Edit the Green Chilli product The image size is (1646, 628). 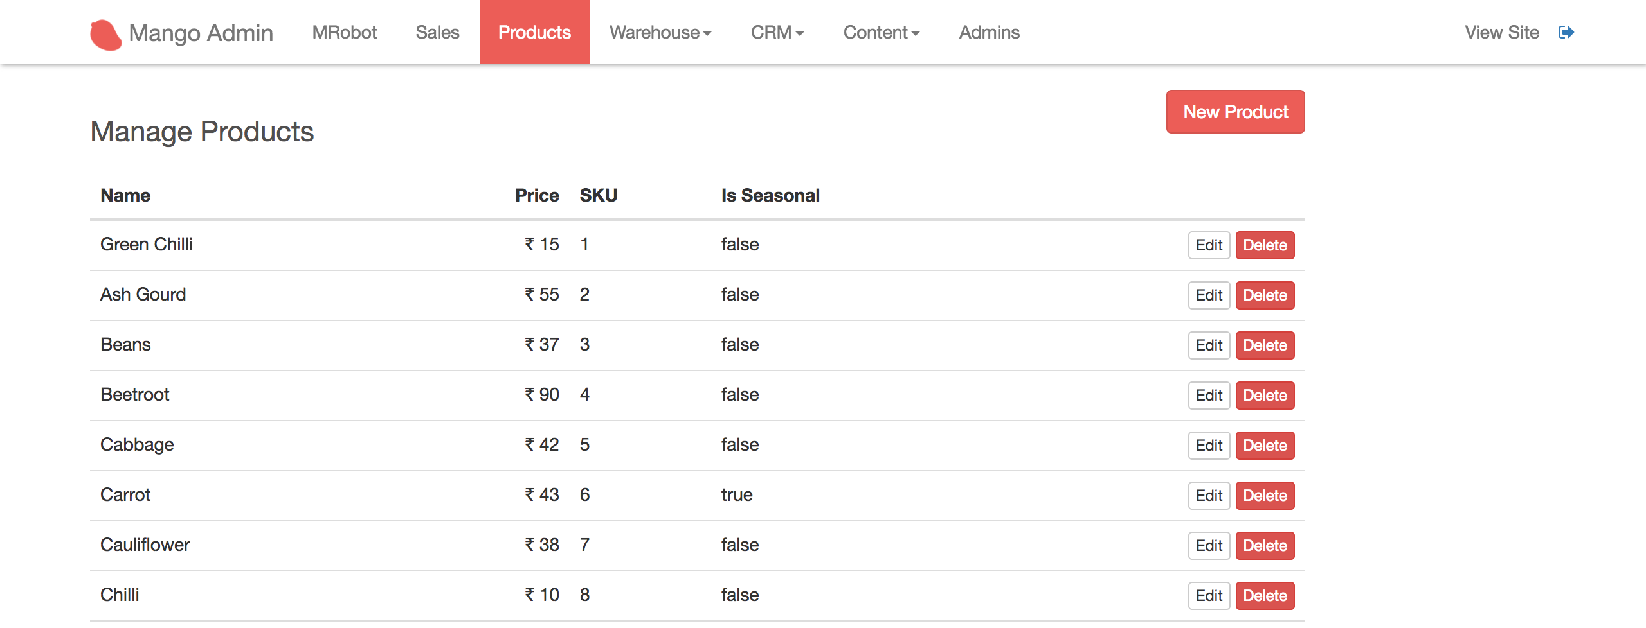[1209, 245]
